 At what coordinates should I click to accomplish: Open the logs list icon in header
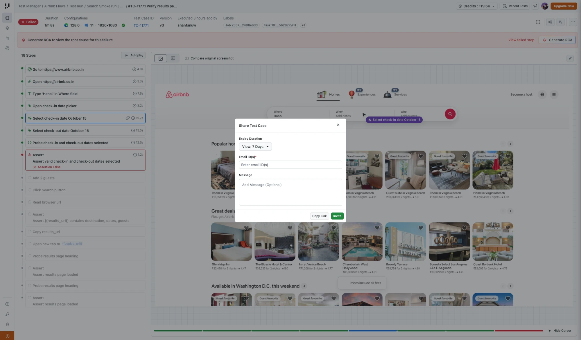pos(560,22)
